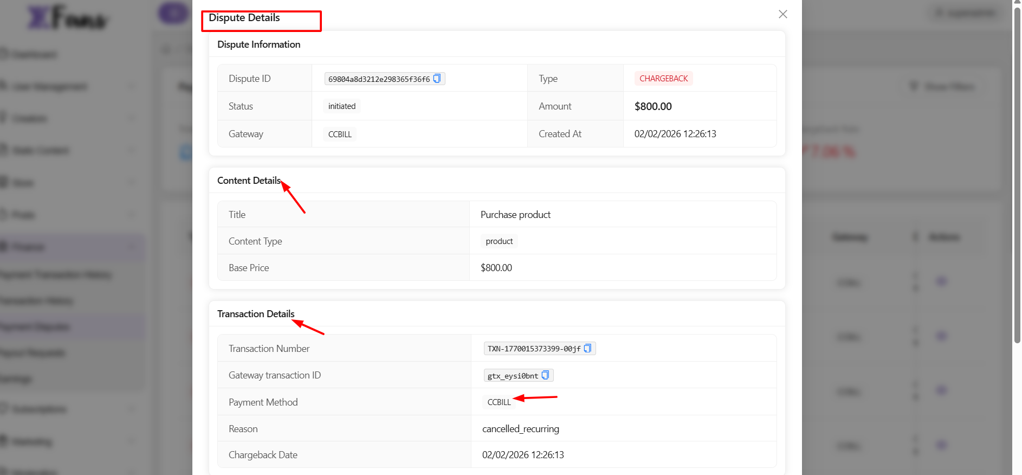Click CCBILL in the Payment Method row
Viewport: 1022px width, 475px height.
pos(499,402)
